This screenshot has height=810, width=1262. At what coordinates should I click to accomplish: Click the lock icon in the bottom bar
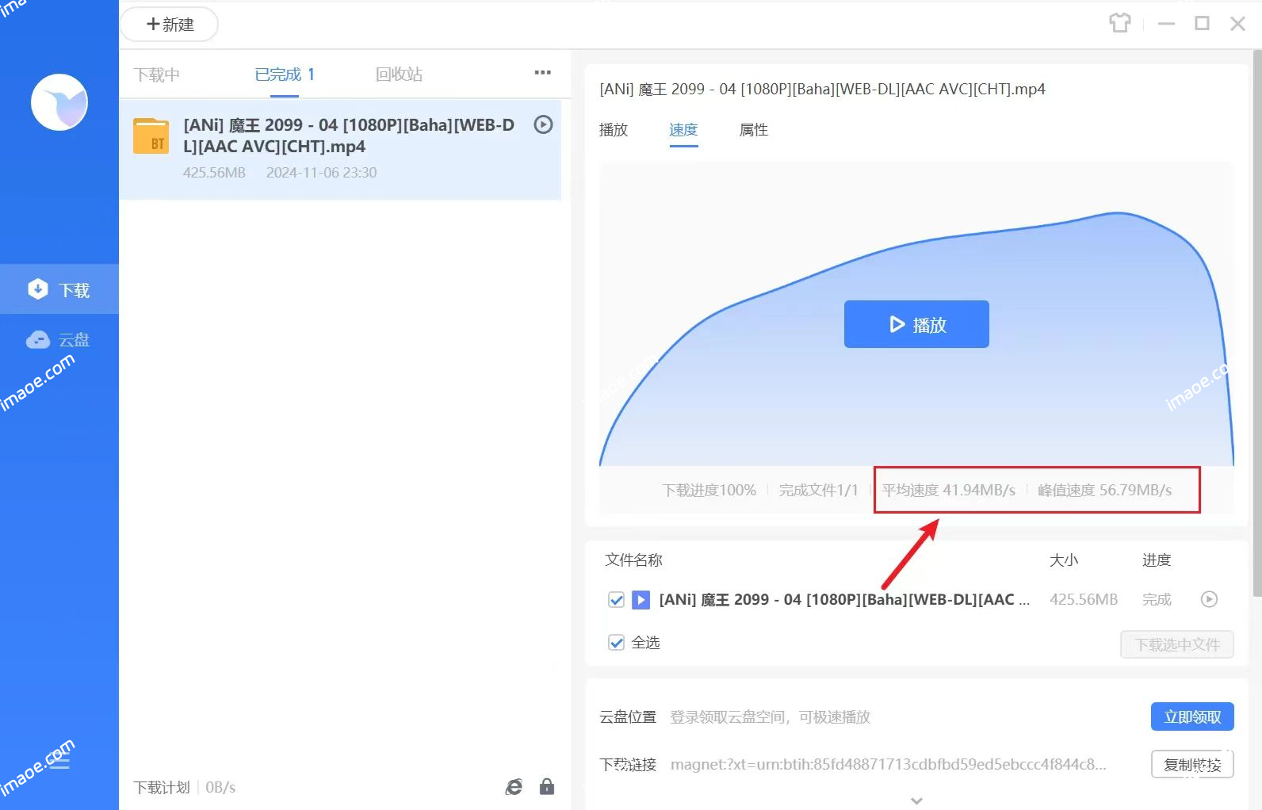pyautogui.click(x=547, y=786)
